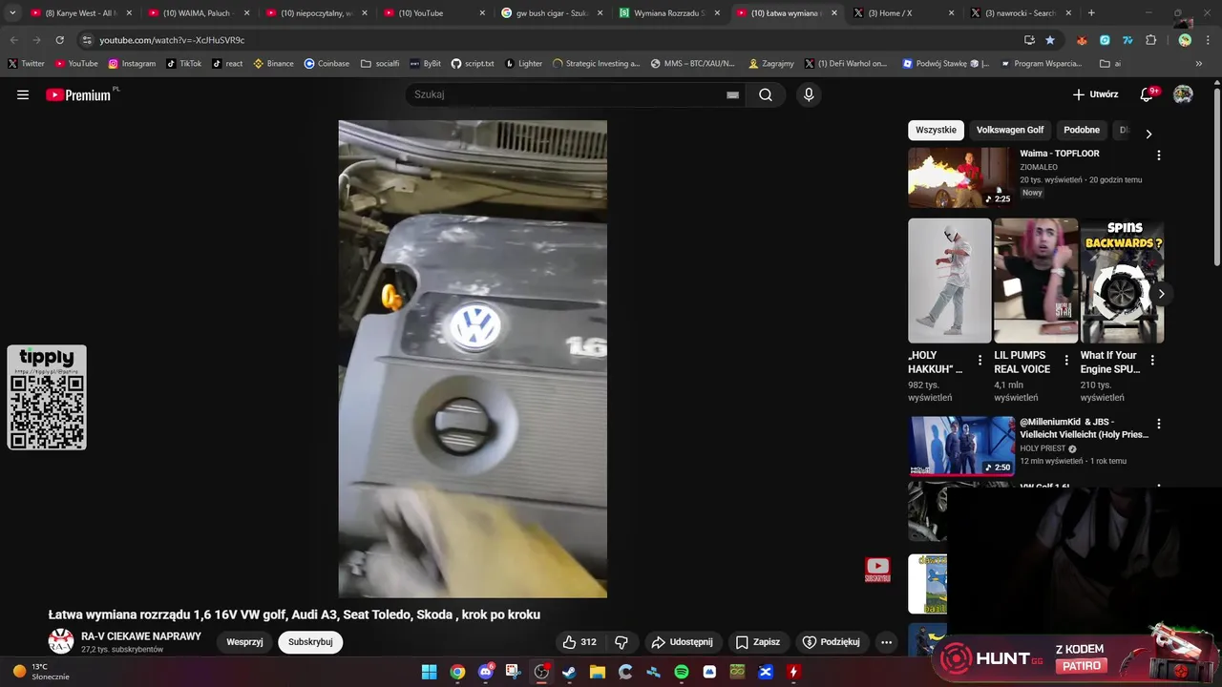This screenshot has height=687, width=1222.
Task: Open options for HOLY HAKKUH short
Action: click(x=980, y=361)
